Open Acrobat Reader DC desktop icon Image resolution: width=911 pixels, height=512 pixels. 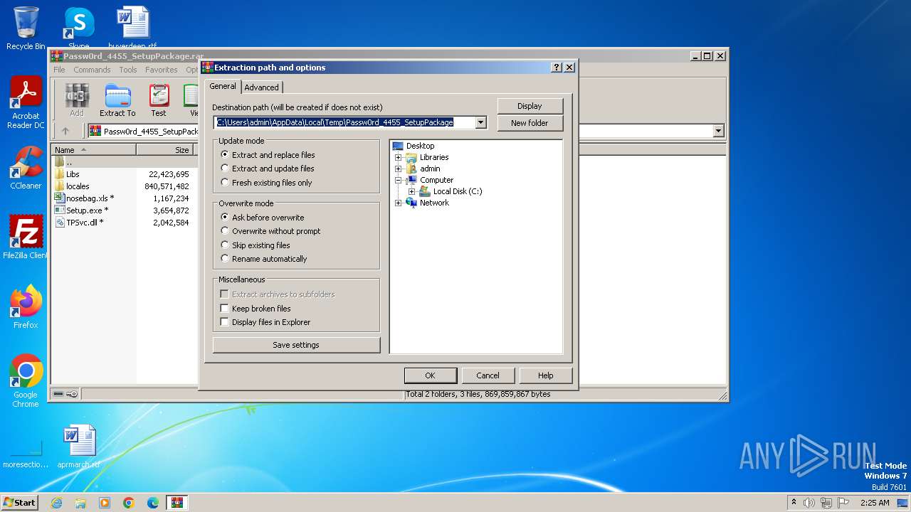click(26, 103)
